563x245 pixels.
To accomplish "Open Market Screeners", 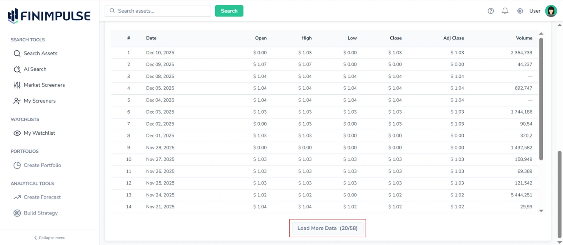I will point(43,85).
